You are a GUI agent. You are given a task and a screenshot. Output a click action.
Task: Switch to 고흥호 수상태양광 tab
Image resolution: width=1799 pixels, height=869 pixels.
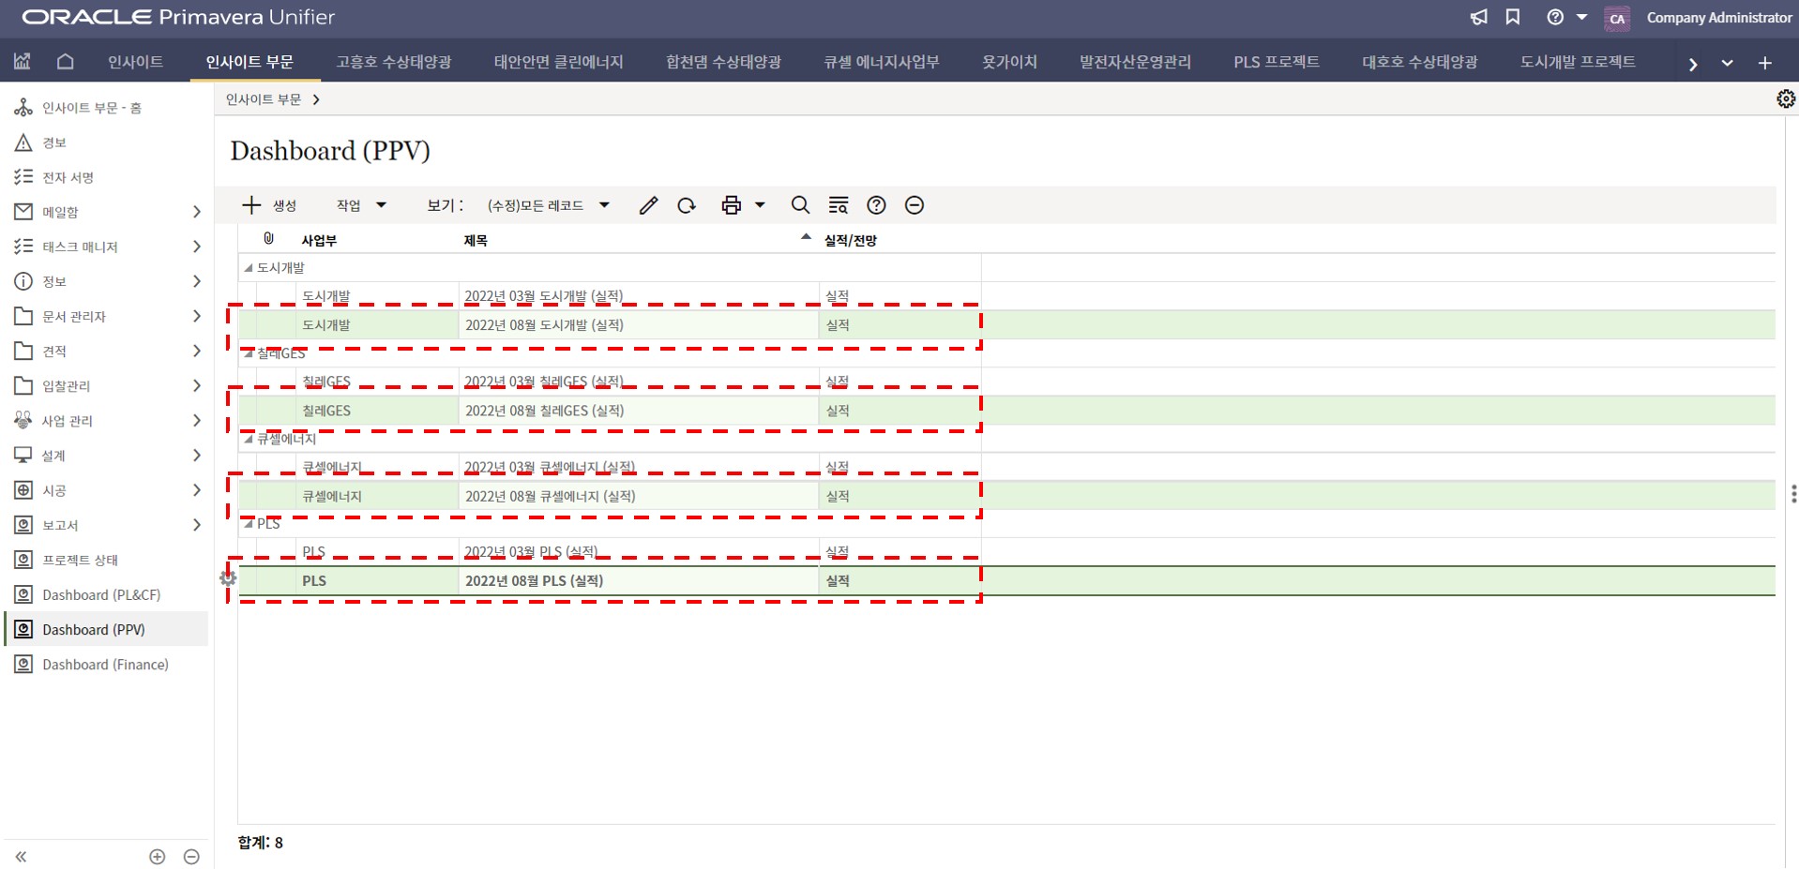coord(394,62)
